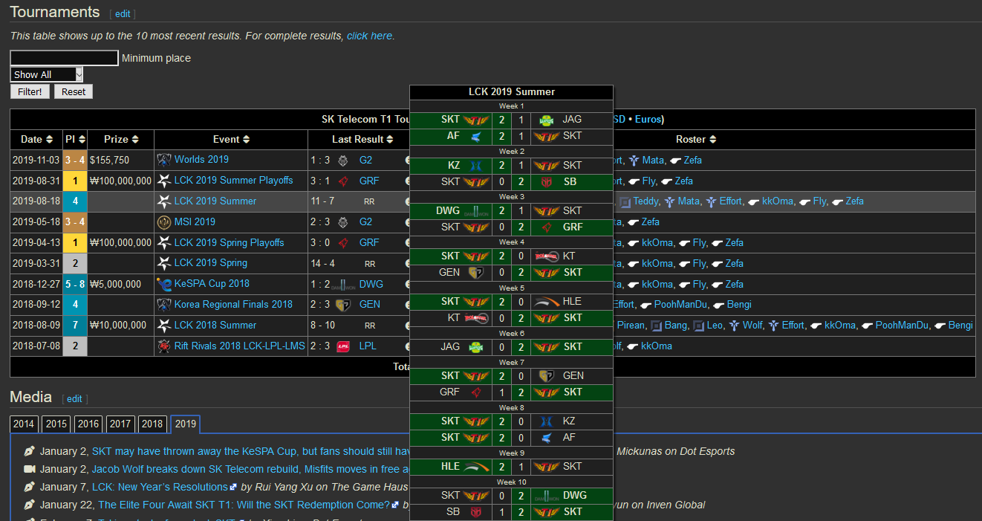Open 'LCK: New Year's Resolutions' article link

click(160, 488)
